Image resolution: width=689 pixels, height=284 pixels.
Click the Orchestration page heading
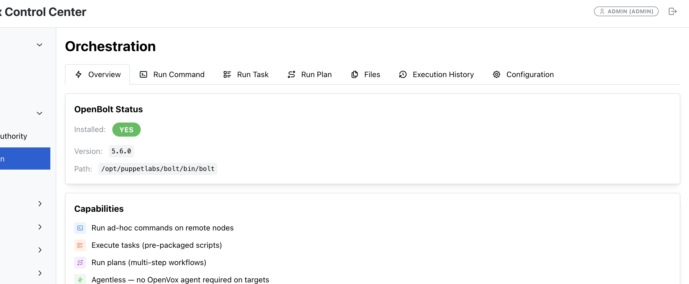110,46
